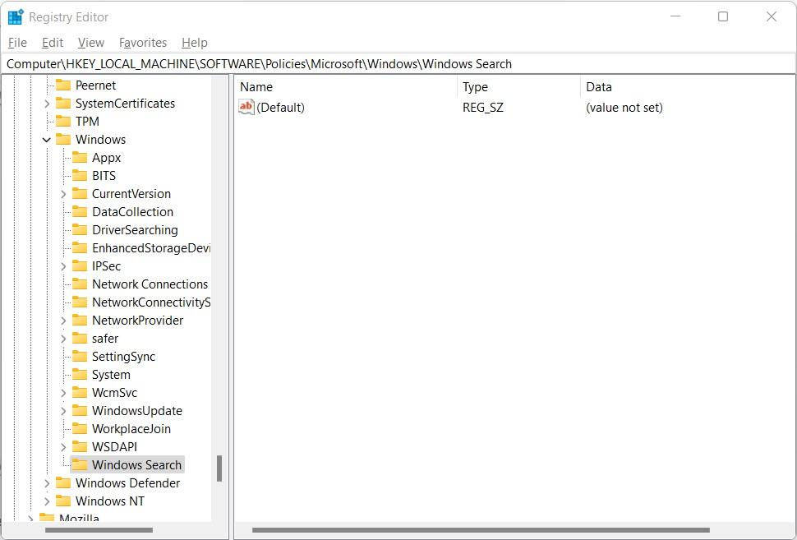This screenshot has width=797, height=540.
Task: Click the REG_SZ type cell
Action: pyautogui.click(x=483, y=108)
